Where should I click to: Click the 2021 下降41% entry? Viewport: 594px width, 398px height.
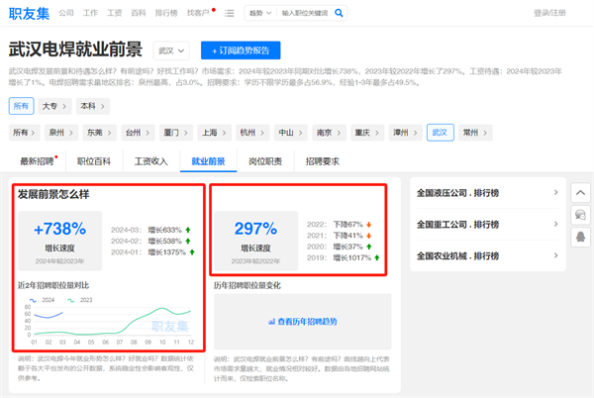click(x=339, y=236)
